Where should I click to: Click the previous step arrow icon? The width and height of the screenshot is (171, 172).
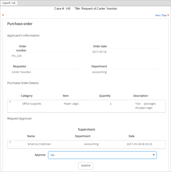point(3,15)
